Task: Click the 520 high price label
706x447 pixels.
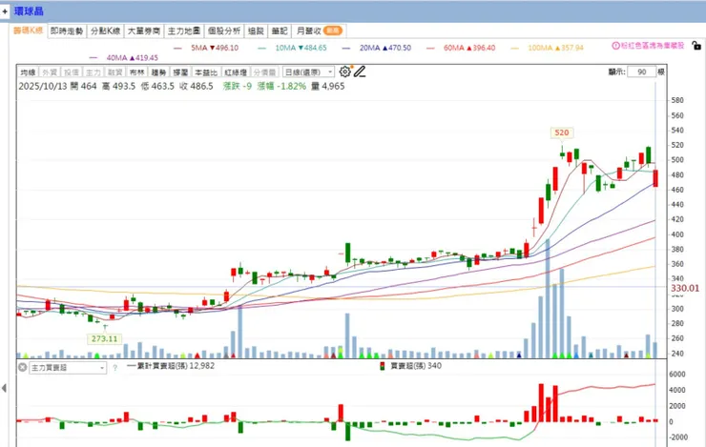Action: coord(562,132)
